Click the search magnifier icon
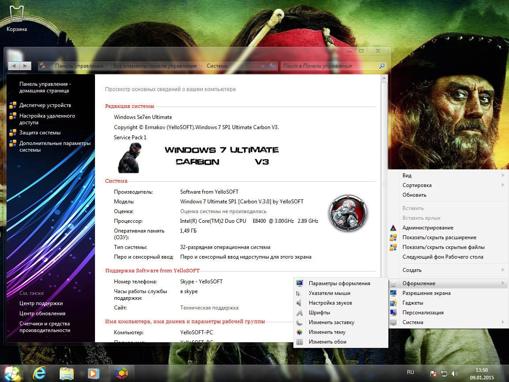The width and height of the screenshot is (509, 382). point(382,66)
